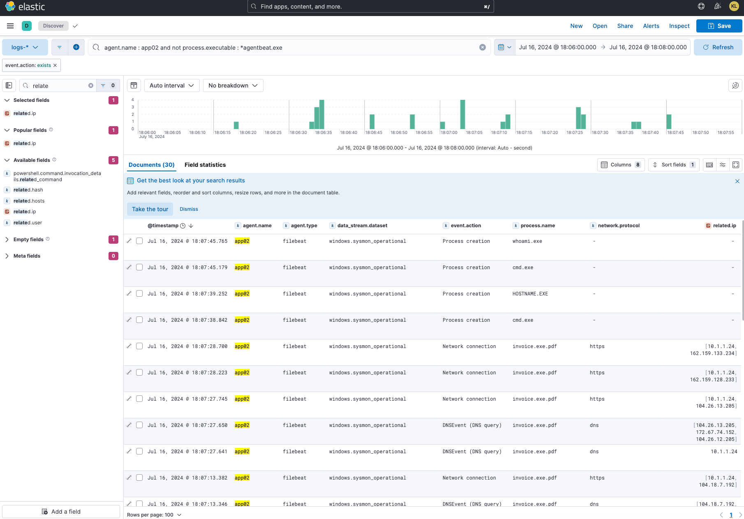The image size is (744, 519).
Task: Collapse the Available fields section
Action: click(7, 160)
